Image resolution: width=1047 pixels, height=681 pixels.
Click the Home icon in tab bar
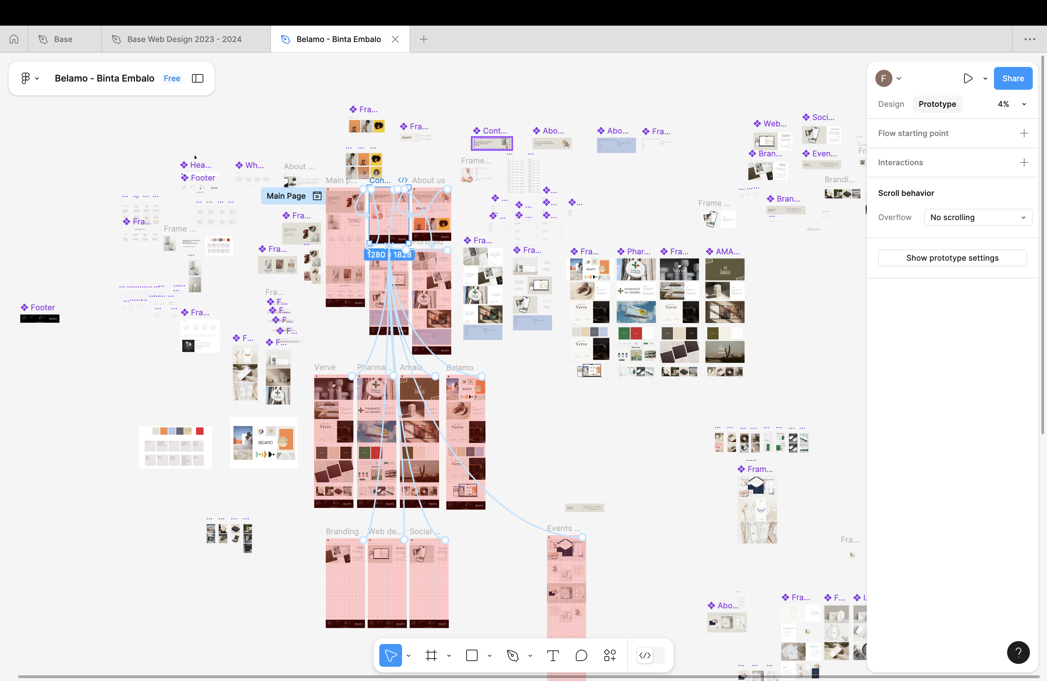click(14, 39)
